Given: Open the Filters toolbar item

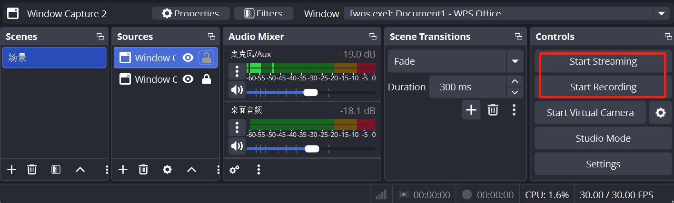Looking at the screenshot, I should [263, 13].
